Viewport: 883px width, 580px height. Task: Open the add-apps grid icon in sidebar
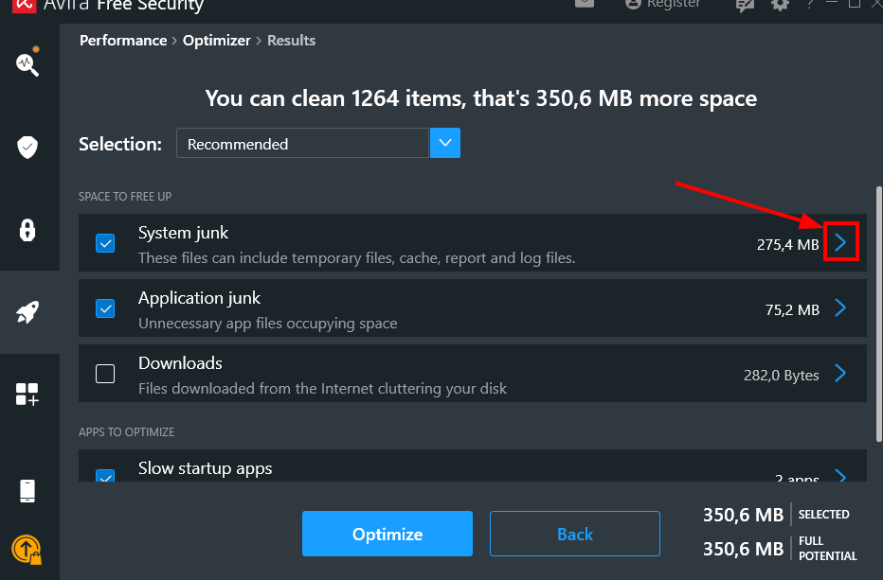(x=27, y=395)
